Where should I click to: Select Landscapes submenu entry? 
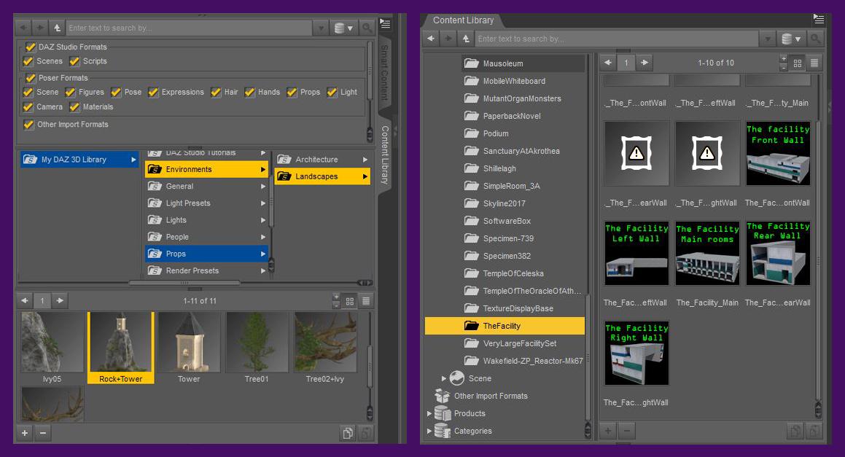tap(322, 176)
